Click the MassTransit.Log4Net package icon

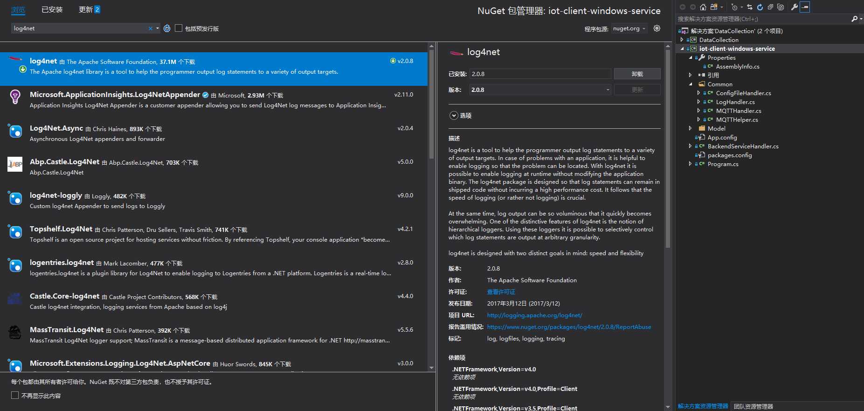pyautogui.click(x=15, y=332)
